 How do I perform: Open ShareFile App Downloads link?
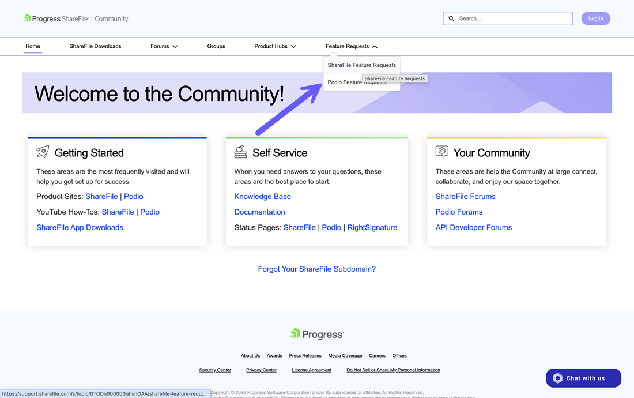click(80, 227)
